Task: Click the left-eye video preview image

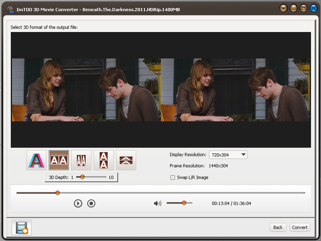Action: [x=86, y=90]
